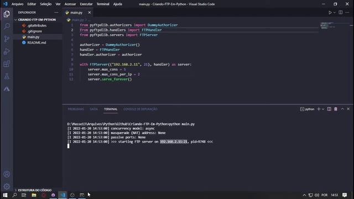The height and width of the screenshot is (199, 354).
Task: Click the VS Code logo in title bar
Action: (x=5, y=4)
